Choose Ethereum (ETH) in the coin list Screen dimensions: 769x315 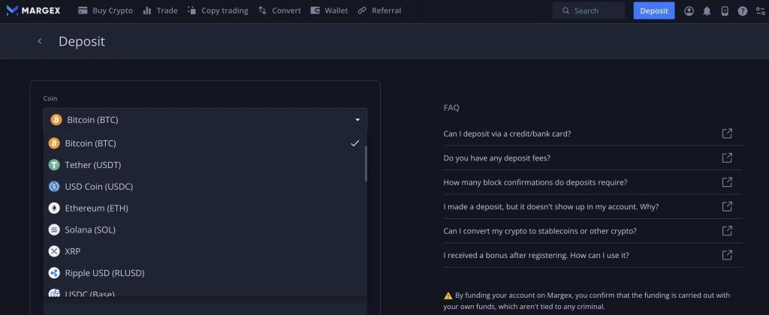(x=96, y=208)
